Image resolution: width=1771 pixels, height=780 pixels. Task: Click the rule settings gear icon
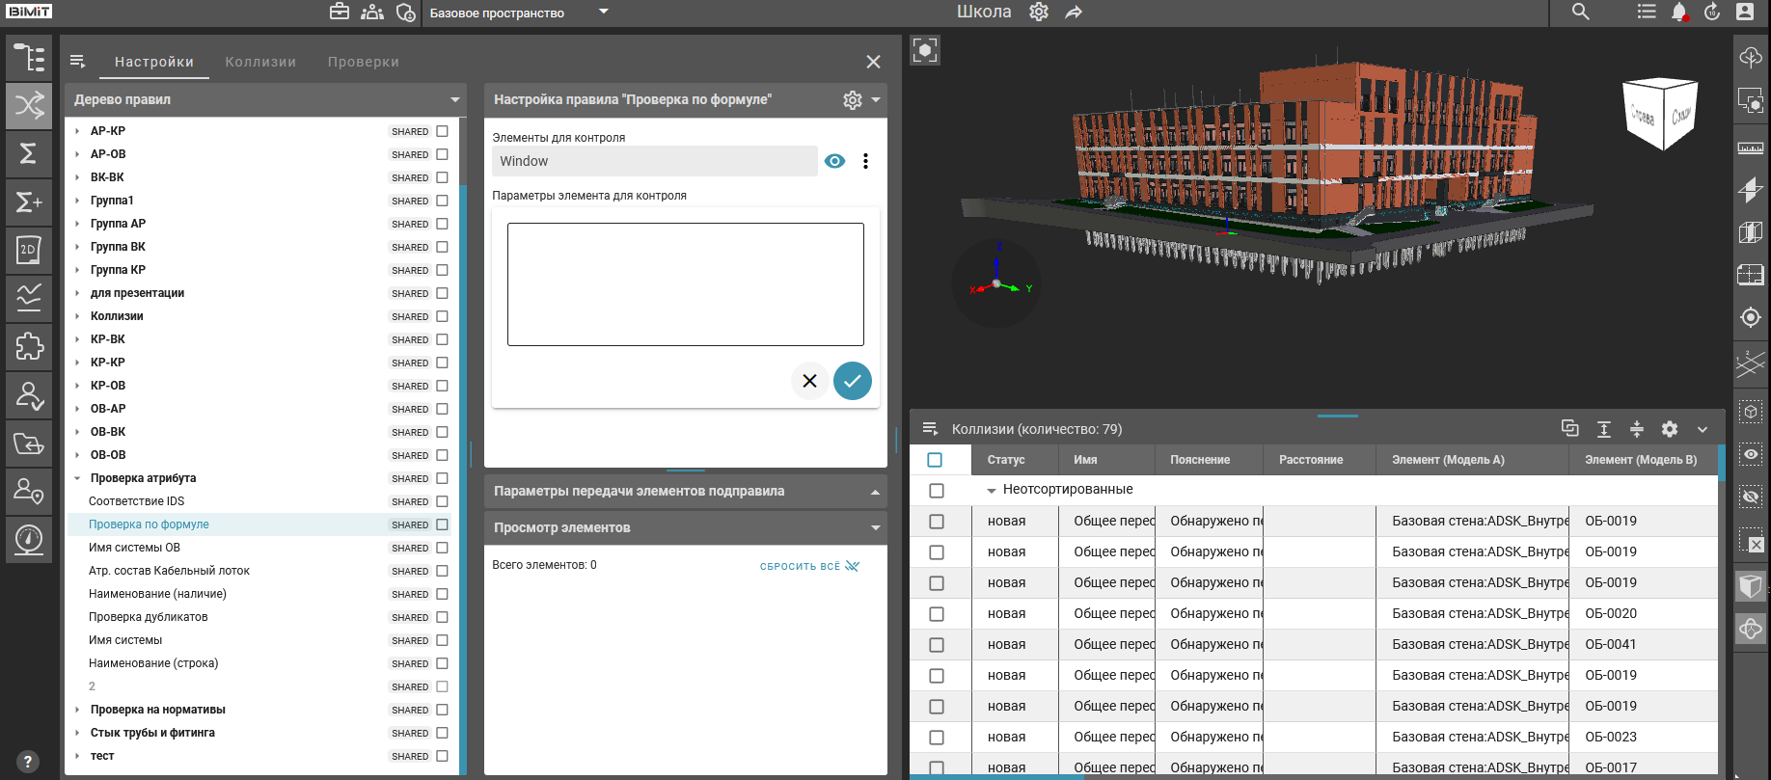coord(852,100)
